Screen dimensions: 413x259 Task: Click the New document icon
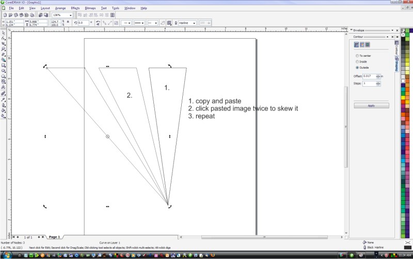click(5, 15)
